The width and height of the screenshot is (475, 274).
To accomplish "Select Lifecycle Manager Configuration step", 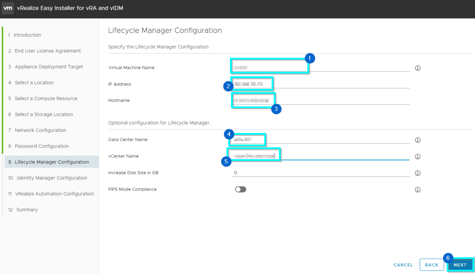I will pyautogui.click(x=52, y=162).
